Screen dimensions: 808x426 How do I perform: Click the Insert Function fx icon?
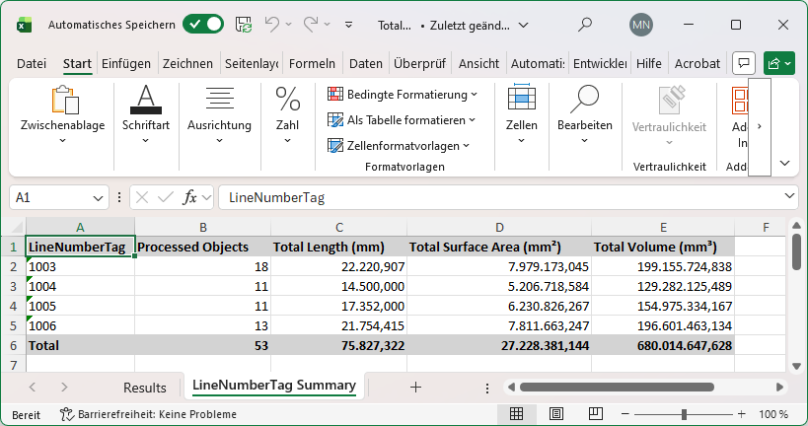[x=189, y=197]
